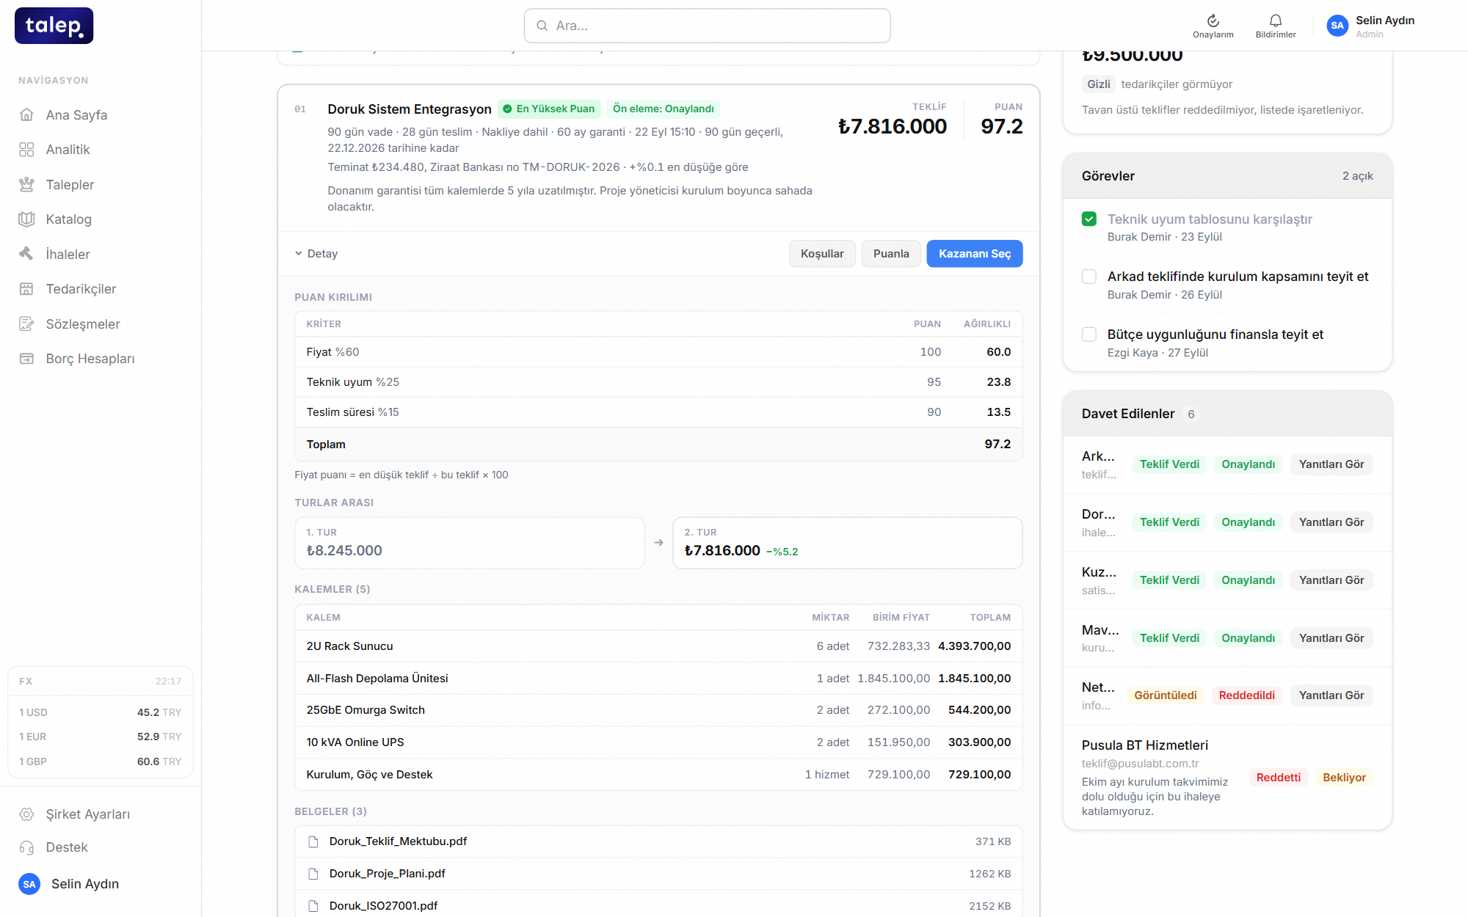
Task: Click the 1. TUR price card
Action: pos(470,543)
